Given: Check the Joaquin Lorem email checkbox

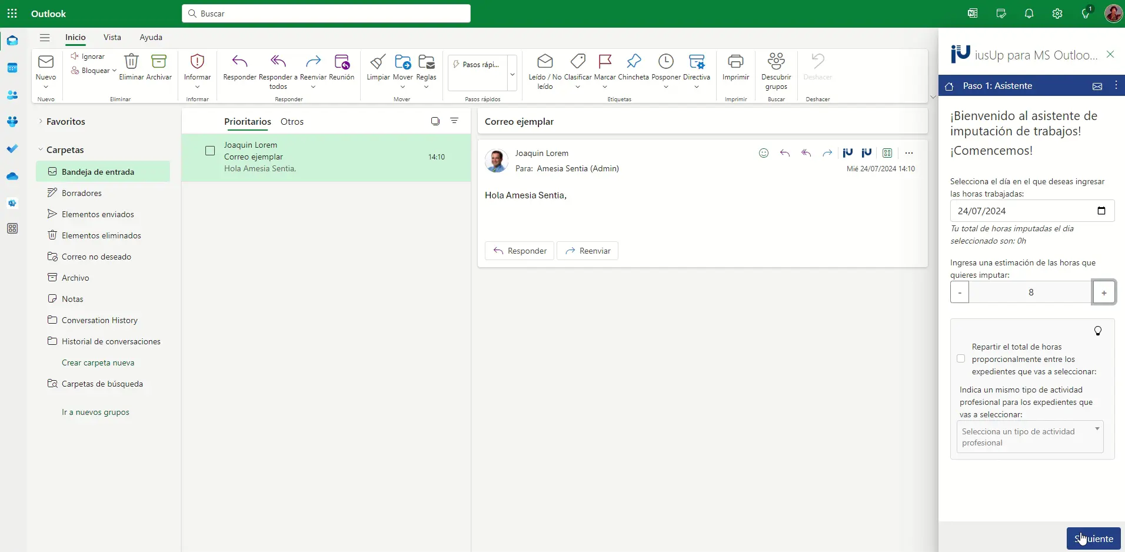Looking at the screenshot, I should 210,151.
